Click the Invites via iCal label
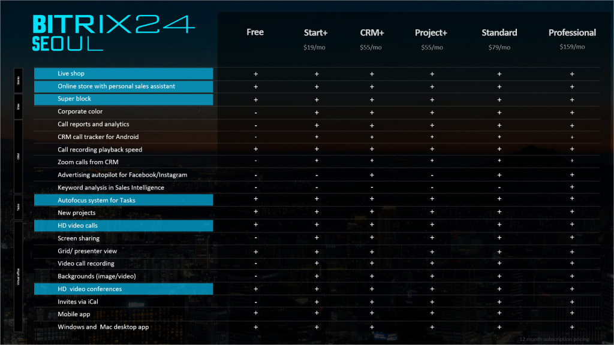This screenshot has width=614, height=345. (x=77, y=302)
